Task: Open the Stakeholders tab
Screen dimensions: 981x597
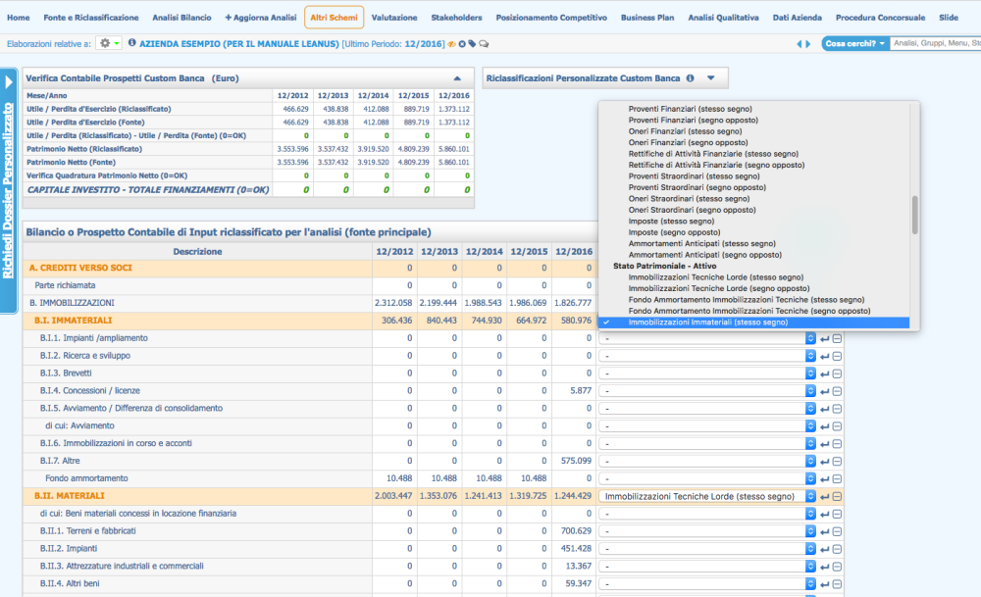Action: pos(456,18)
